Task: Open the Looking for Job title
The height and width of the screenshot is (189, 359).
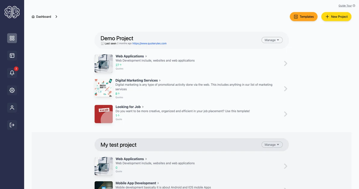Action: (128, 107)
